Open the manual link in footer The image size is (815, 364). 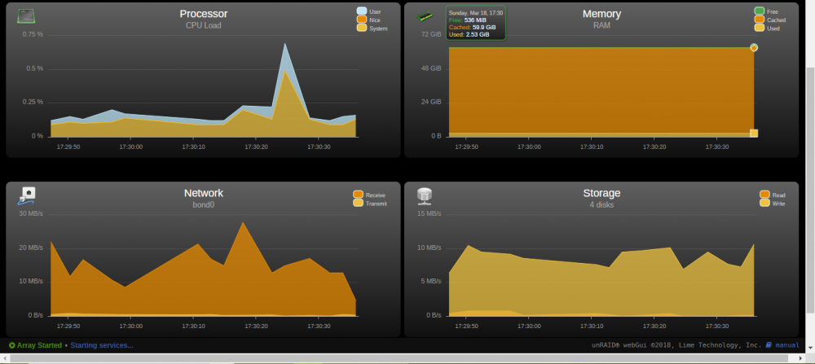(787, 345)
